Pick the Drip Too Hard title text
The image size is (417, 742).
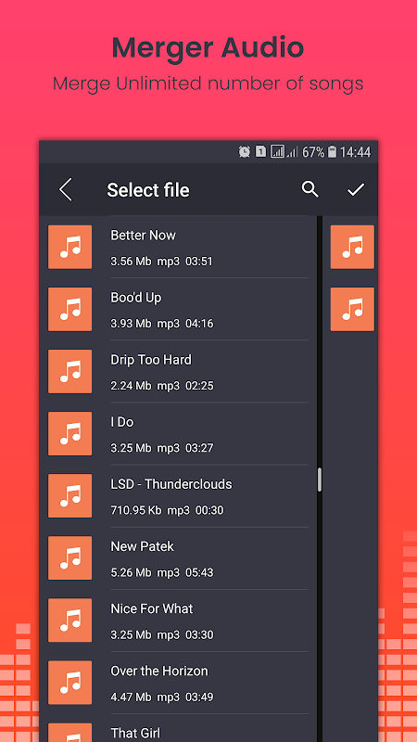coord(151,360)
